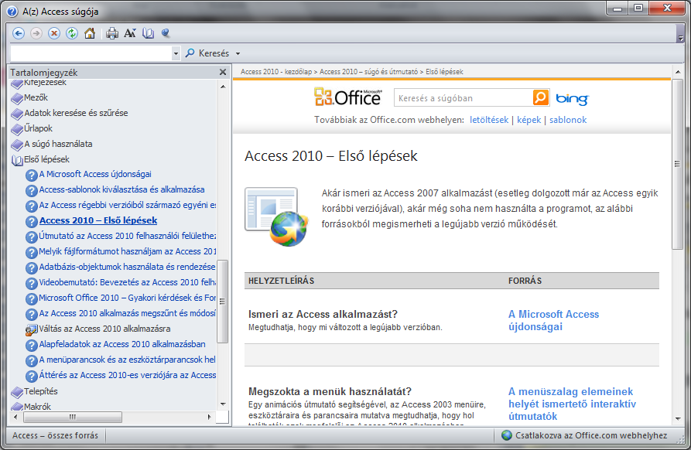The image size is (691, 450).
Task: Open Melyik fájlformátumot használjam topic
Action: (x=128, y=251)
